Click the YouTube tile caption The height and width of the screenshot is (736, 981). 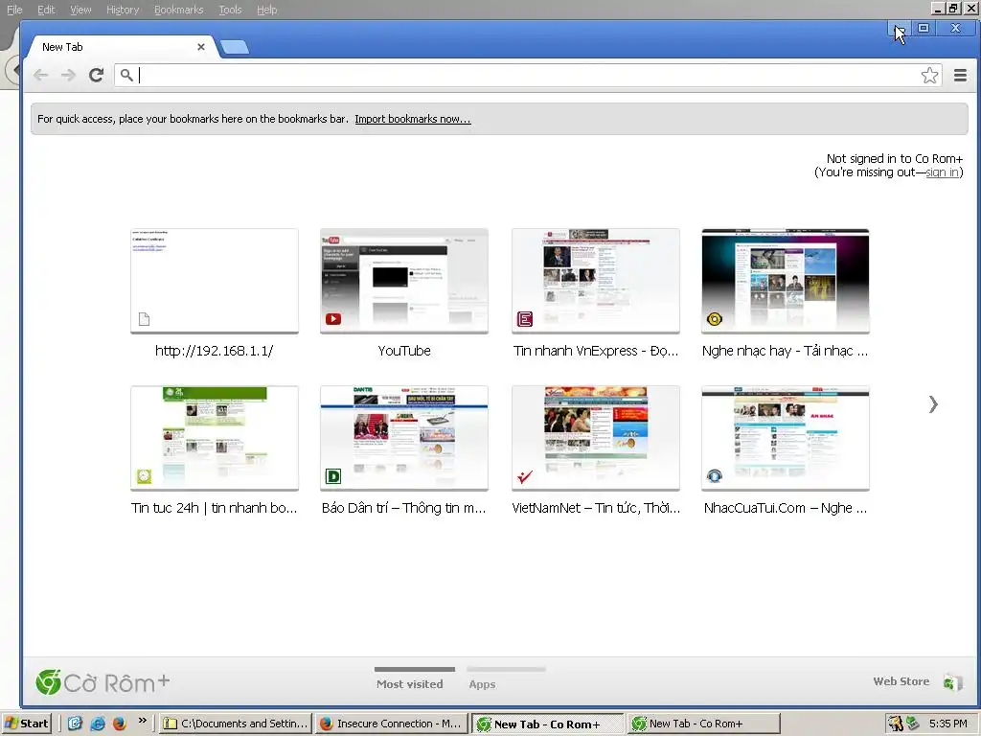pyautogui.click(x=404, y=351)
